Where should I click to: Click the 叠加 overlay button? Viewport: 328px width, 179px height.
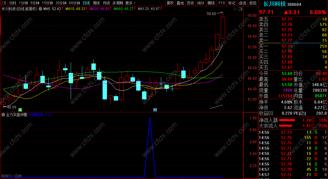pyautogui.click(x=180, y=3)
